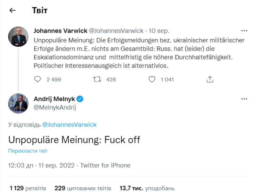Click Andrij Melnyk's verified badge

point(80,99)
